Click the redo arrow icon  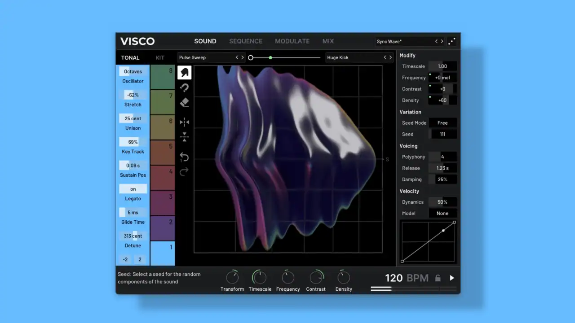click(x=184, y=172)
